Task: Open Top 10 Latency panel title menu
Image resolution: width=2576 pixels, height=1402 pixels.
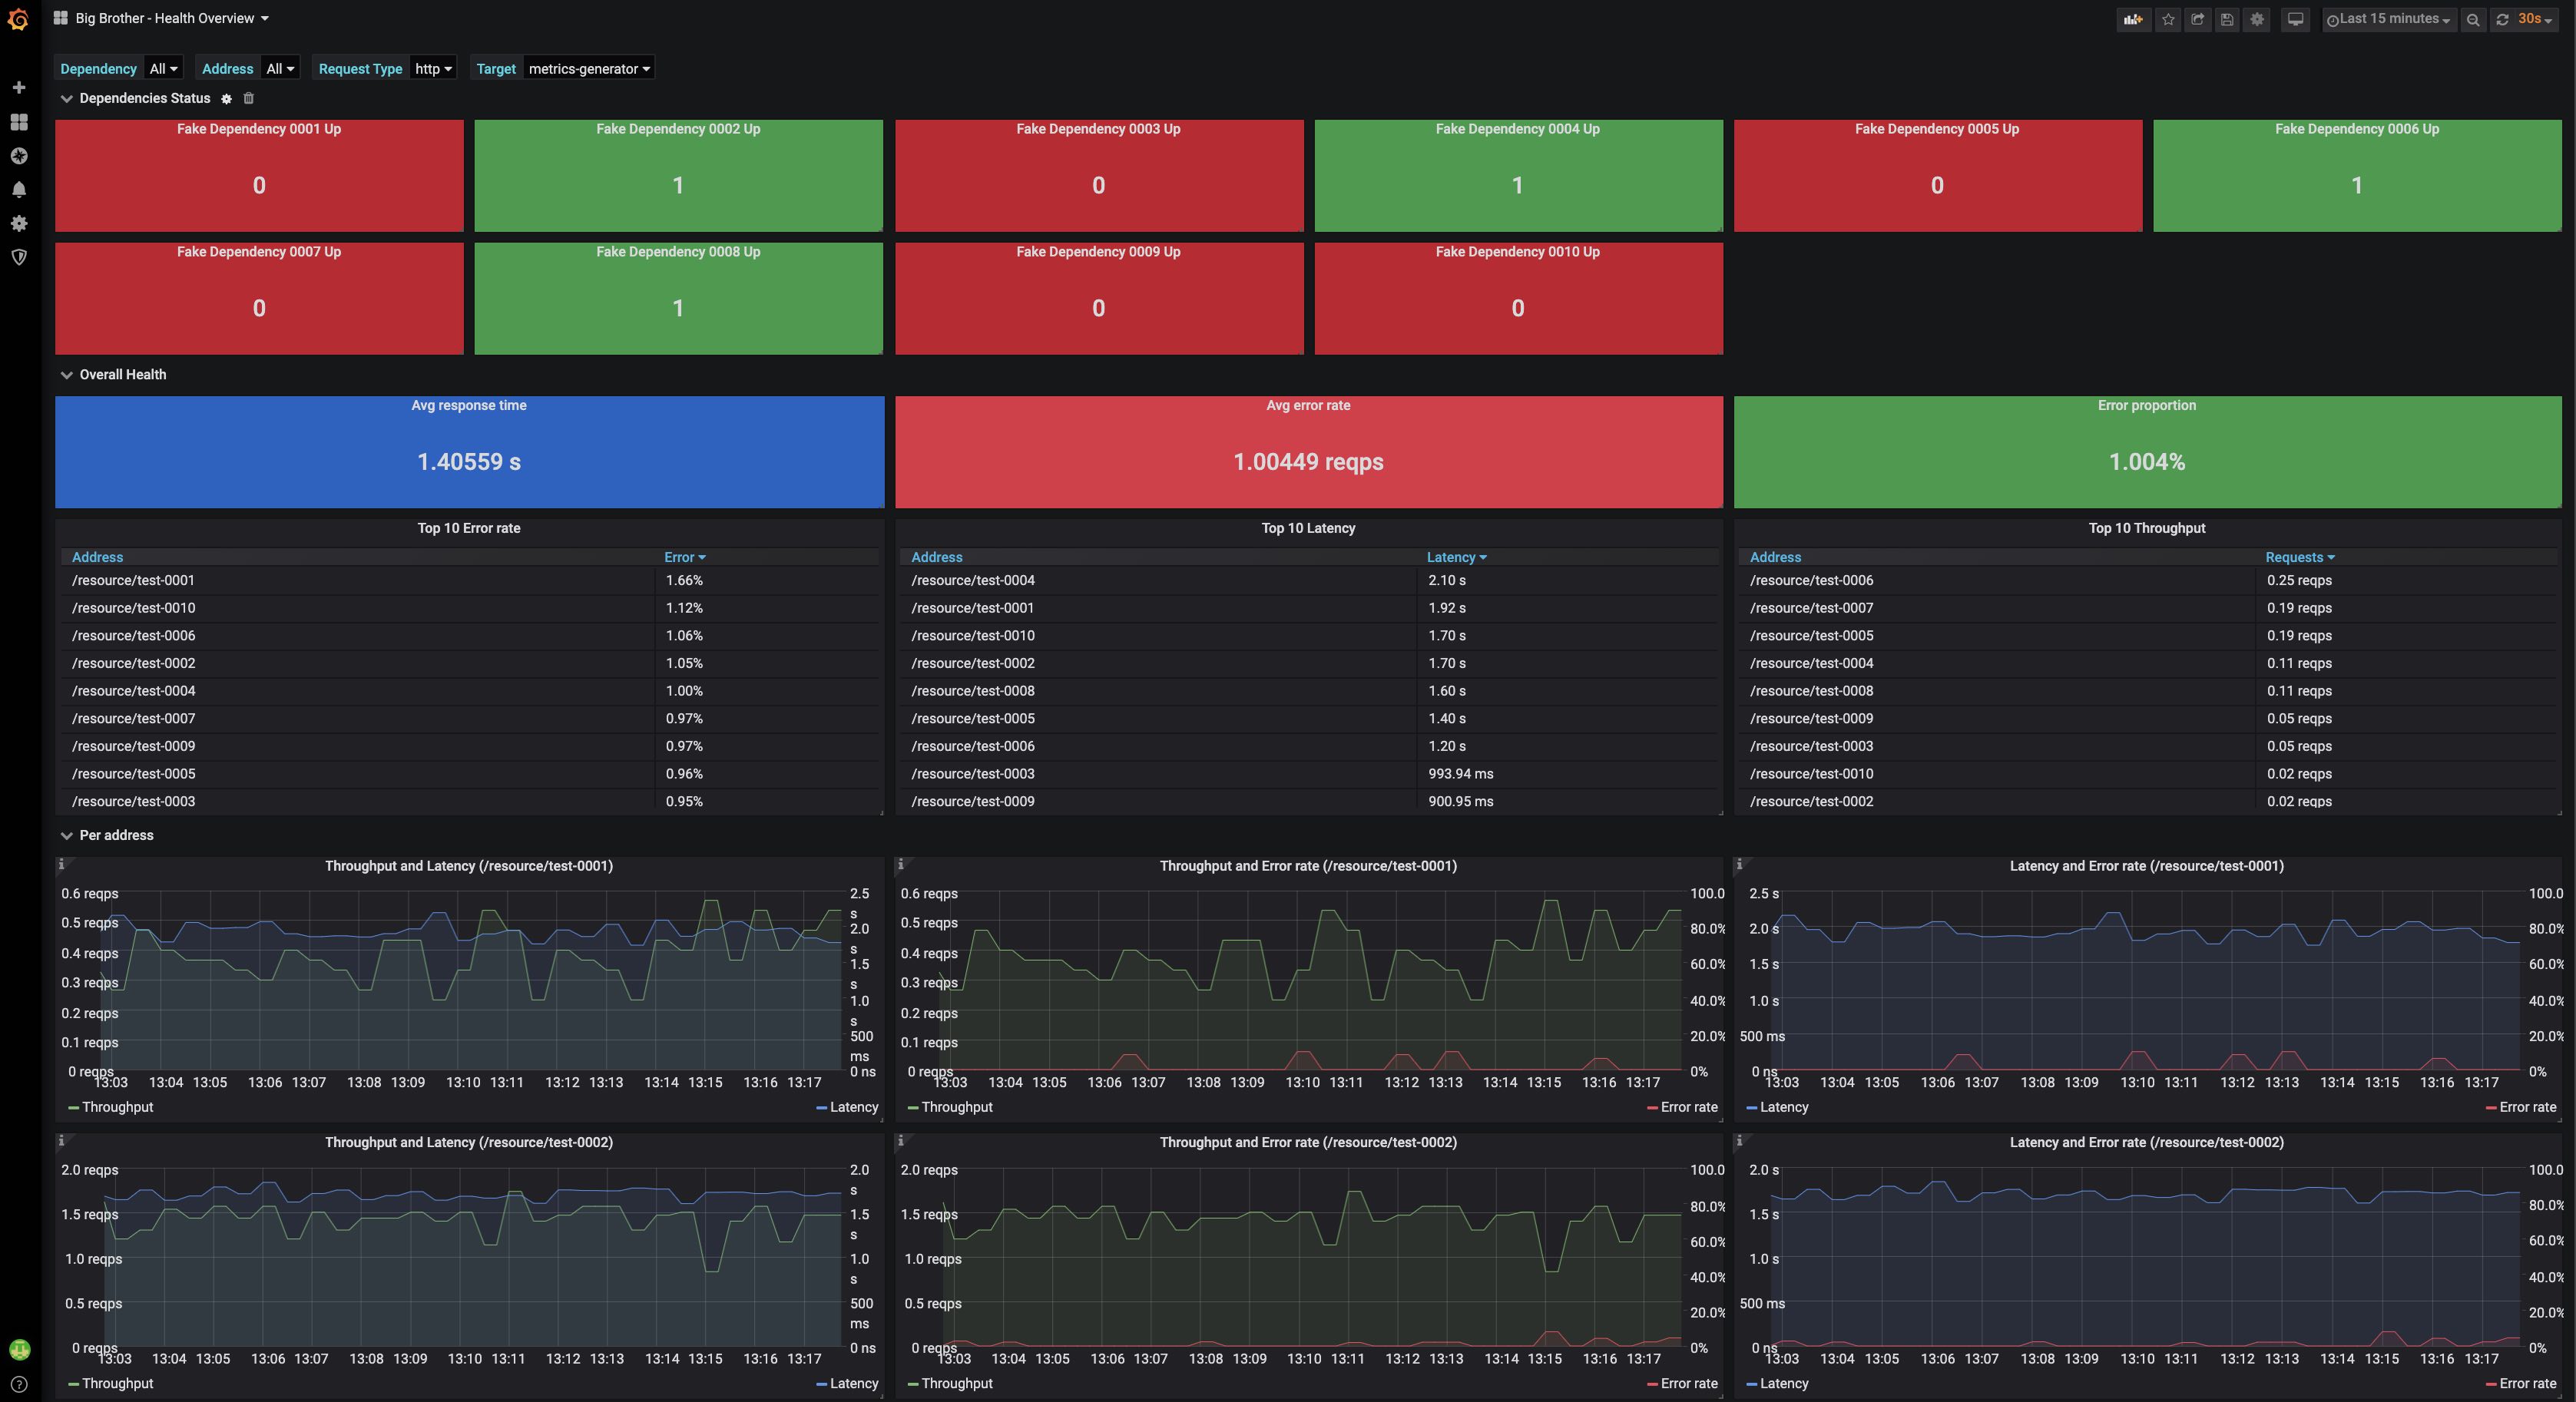Action: click(1307, 528)
